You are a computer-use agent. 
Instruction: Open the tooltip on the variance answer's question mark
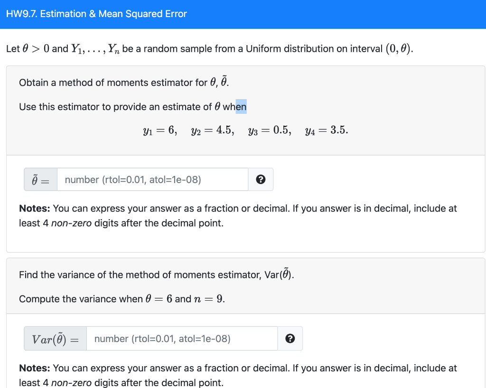pos(290,338)
